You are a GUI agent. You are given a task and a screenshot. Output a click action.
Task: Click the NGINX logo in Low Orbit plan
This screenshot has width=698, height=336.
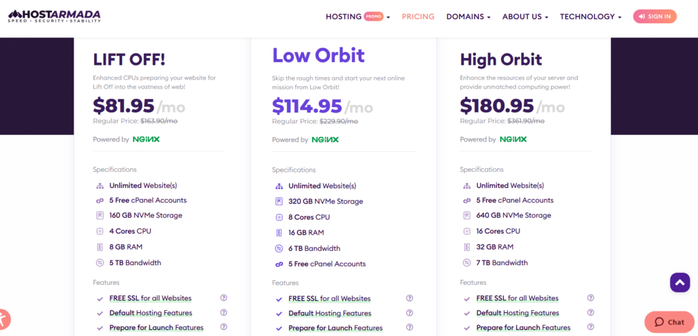(x=325, y=140)
